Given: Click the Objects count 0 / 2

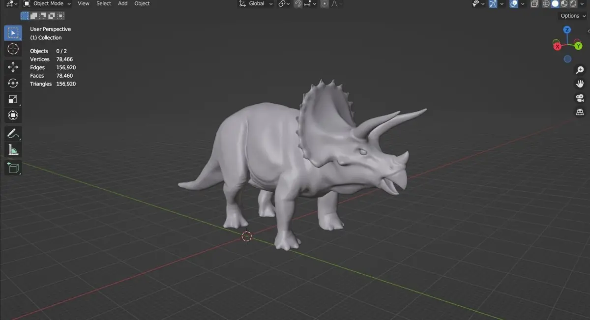Looking at the screenshot, I should (61, 51).
